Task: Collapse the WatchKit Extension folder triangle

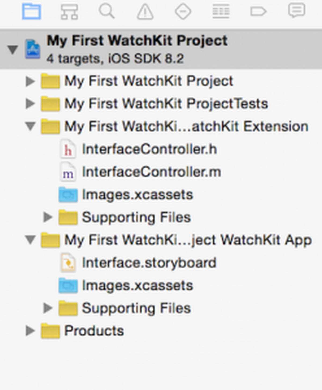Action: pos(30,126)
